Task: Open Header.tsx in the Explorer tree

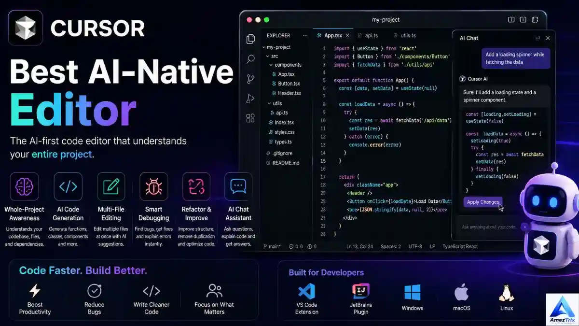Action: pyautogui.click(x=286, y=93)
